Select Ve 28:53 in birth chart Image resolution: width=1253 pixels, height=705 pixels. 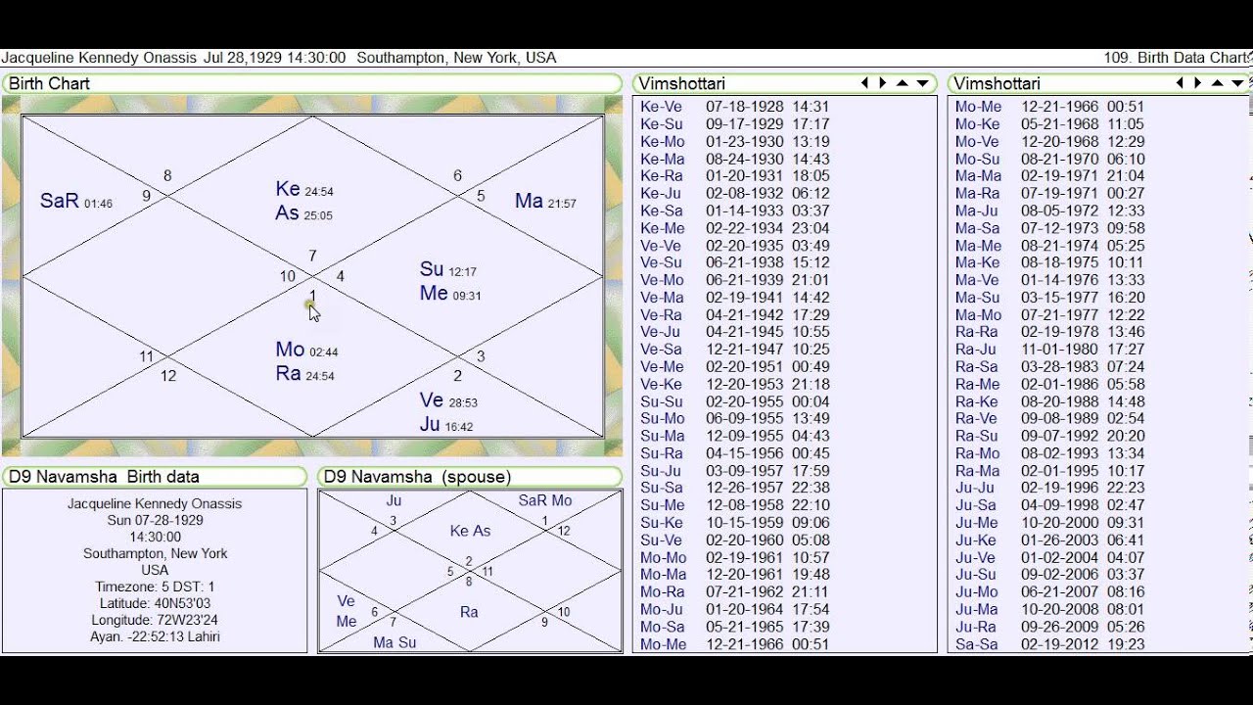pyautogui.click(x=448, y=400)
